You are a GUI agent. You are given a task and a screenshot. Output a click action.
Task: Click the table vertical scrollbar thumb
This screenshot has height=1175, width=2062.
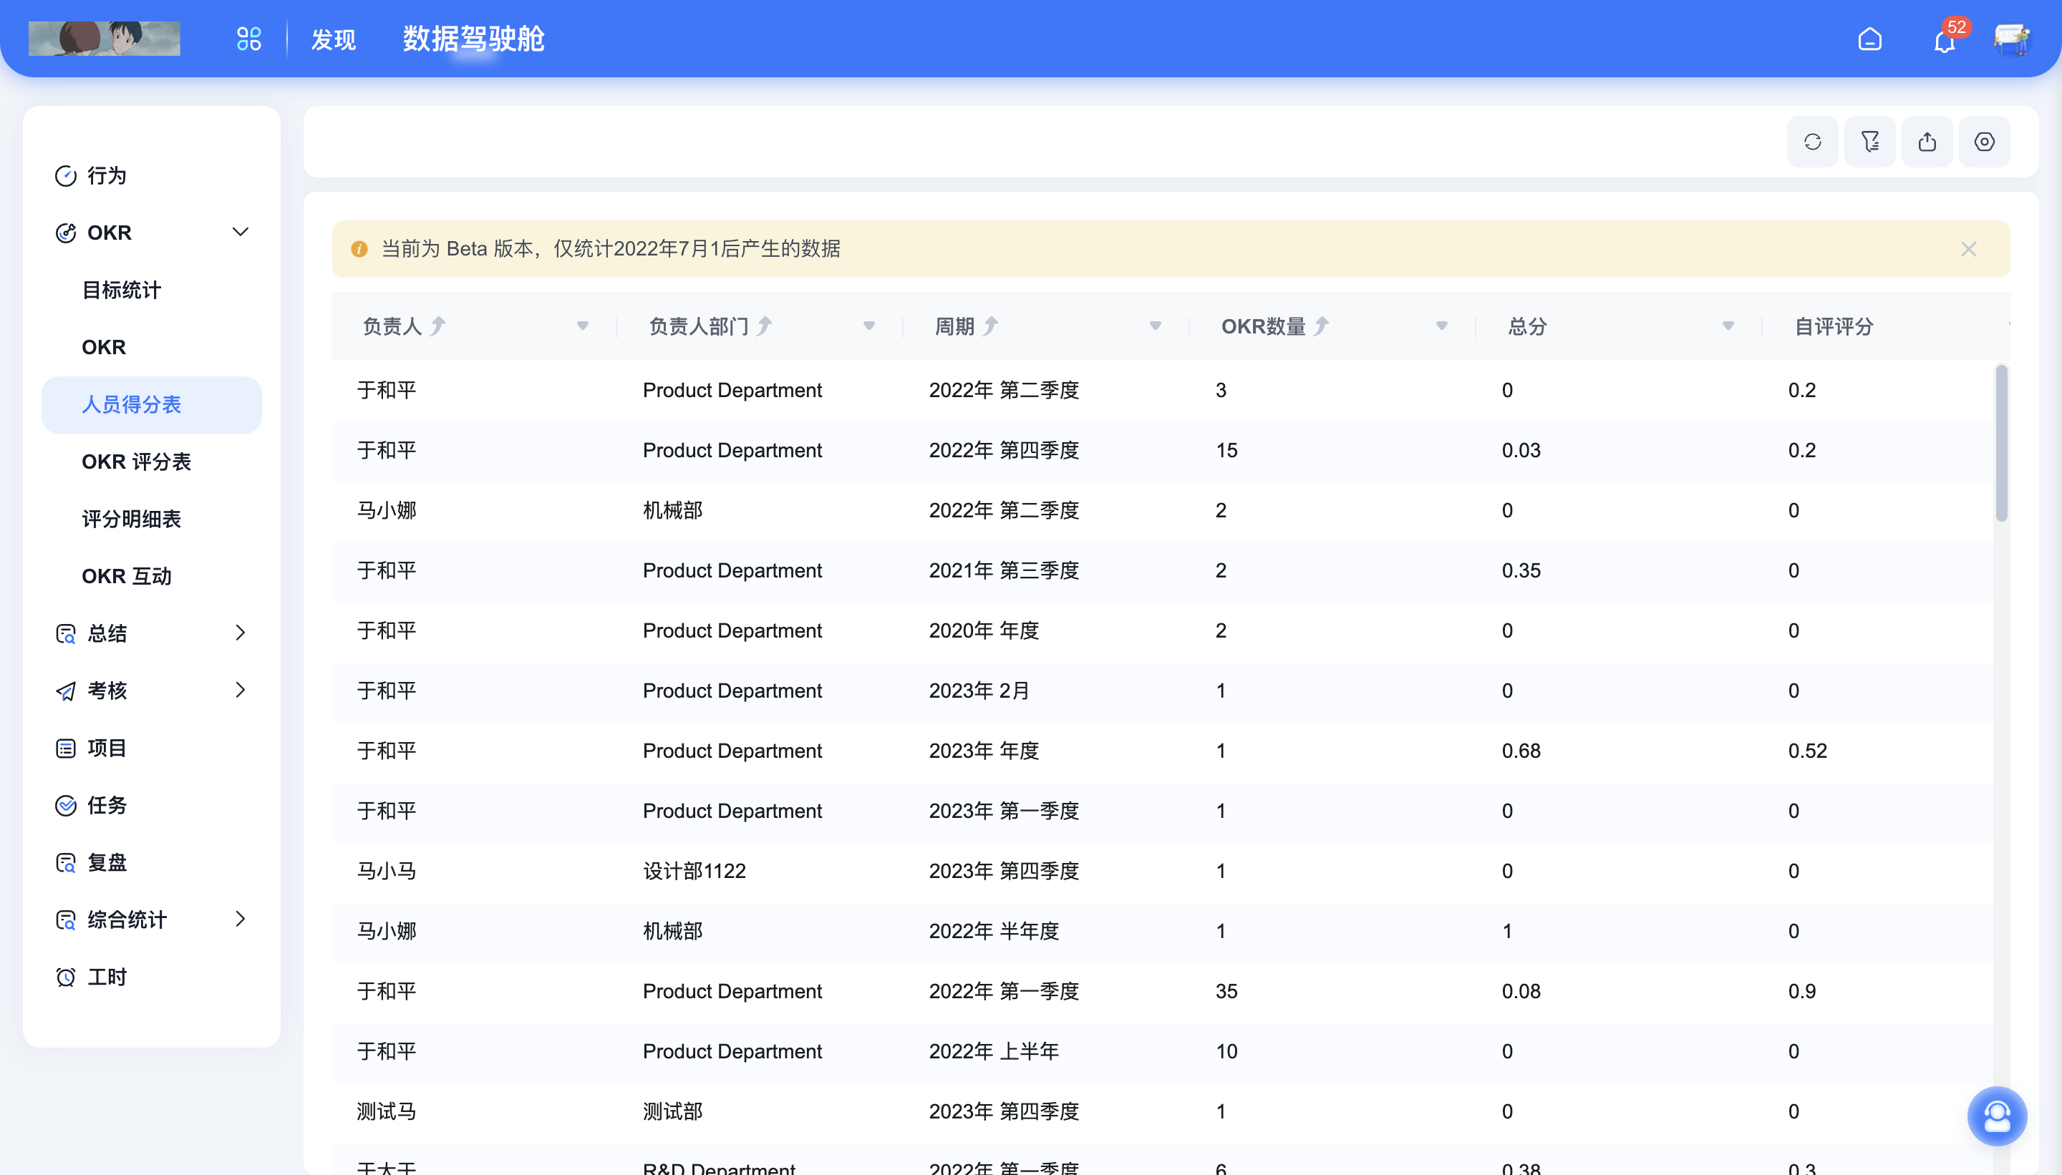[x=2001, y=443]
